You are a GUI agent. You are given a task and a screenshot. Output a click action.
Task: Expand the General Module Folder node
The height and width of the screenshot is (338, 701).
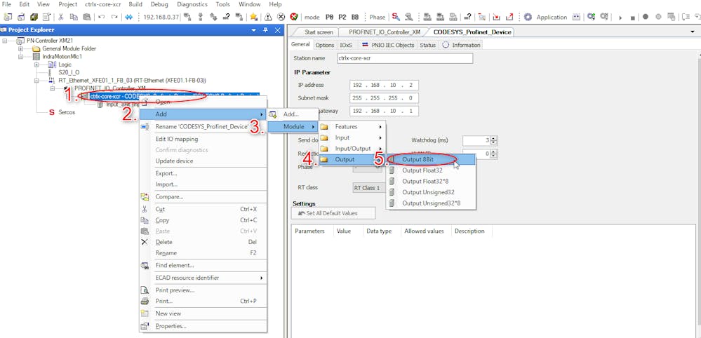pyautogui.click(x=20, y=48)
